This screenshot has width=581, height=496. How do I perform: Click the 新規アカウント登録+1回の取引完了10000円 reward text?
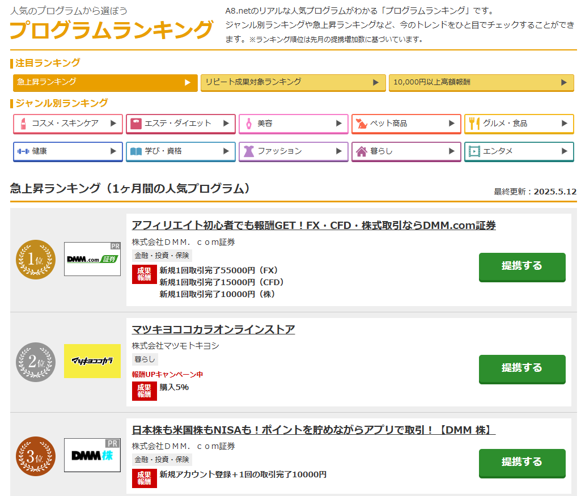243,474
